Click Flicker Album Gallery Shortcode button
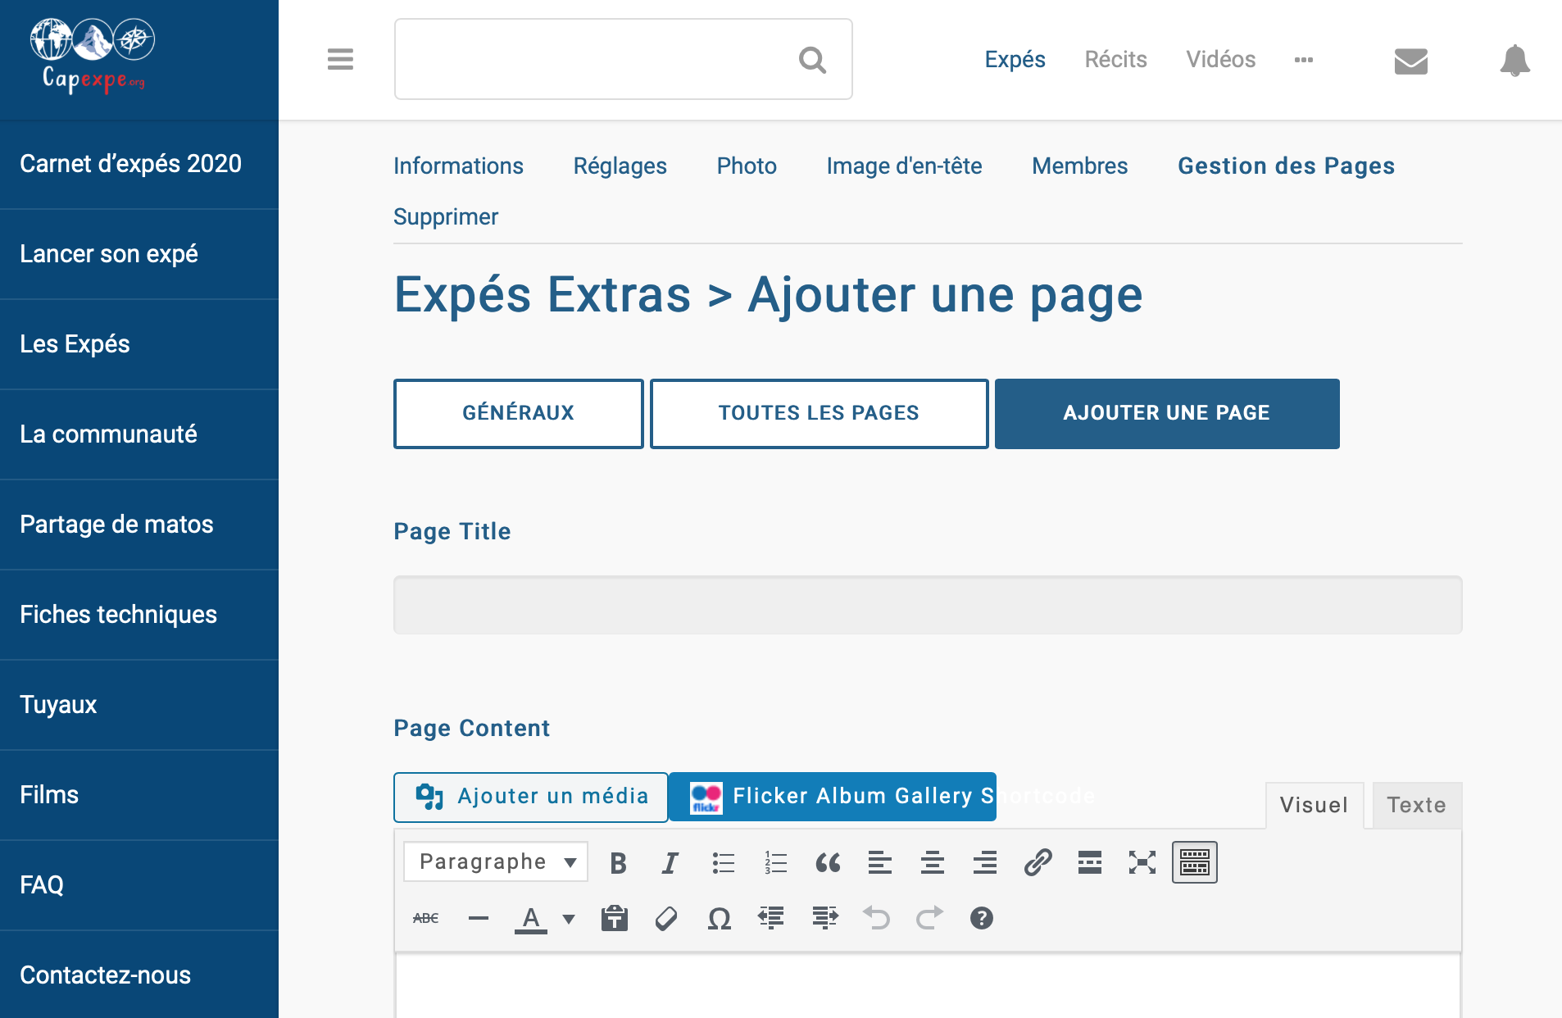This screenshot has width=1562, height=1018. coord(833,797)
